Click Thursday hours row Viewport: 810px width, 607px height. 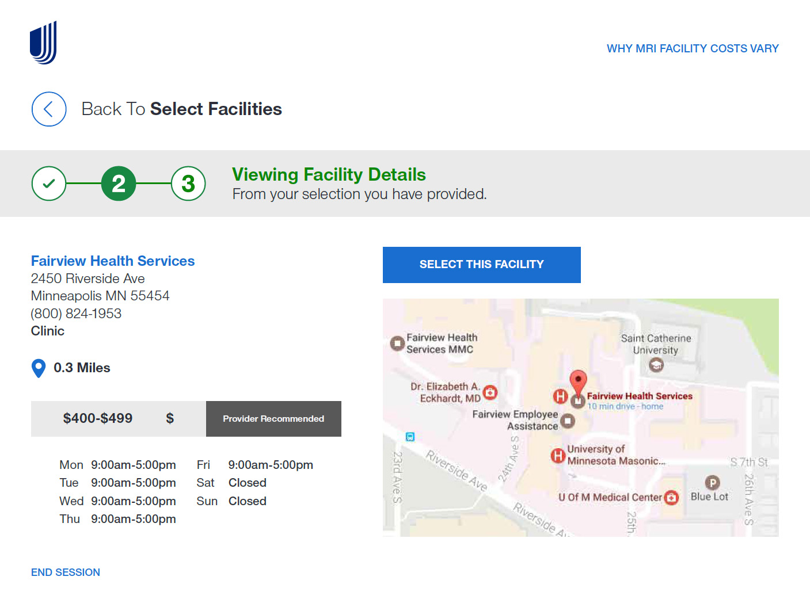point(117,519)
